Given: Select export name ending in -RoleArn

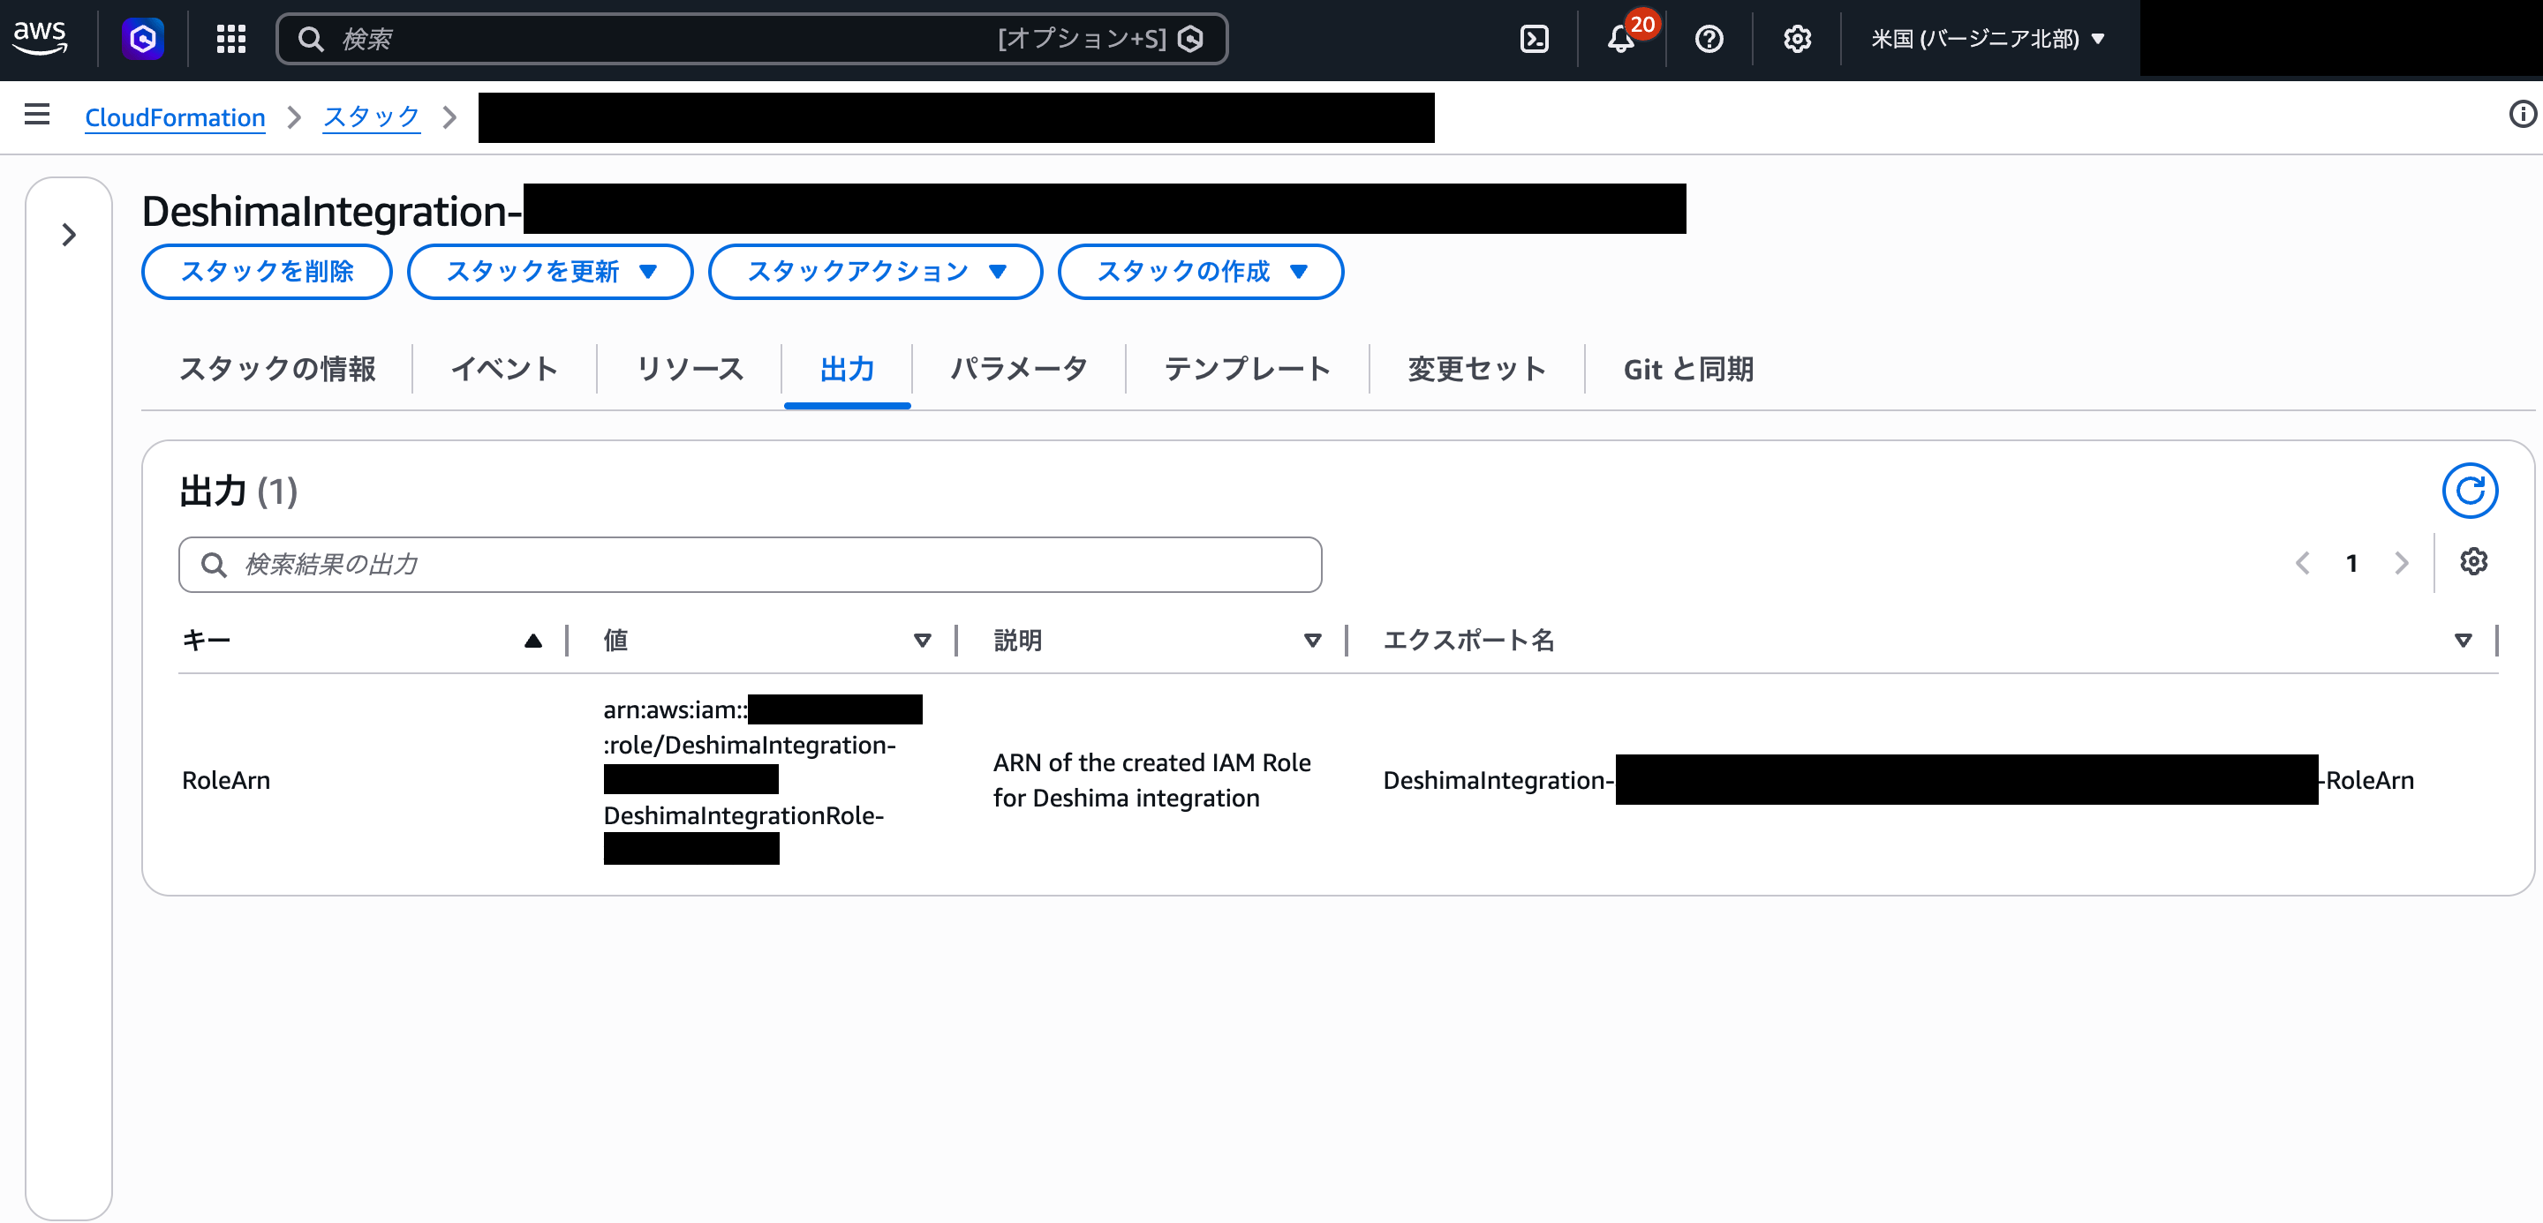Looking at the screenshot, I should [1898, 780].
